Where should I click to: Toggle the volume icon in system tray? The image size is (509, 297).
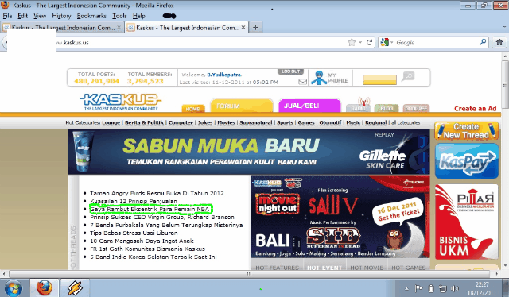(x=455, y=288)
